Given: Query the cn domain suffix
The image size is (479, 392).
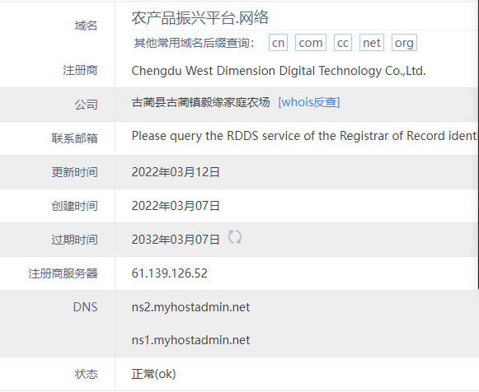Looking at the screenshot, I should coord(278,42).
